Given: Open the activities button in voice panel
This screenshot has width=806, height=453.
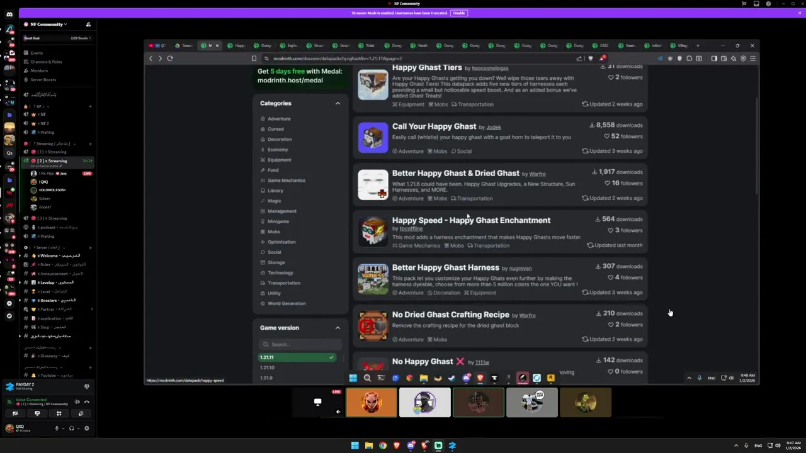Looking at the screenshot, I should (x=59, y=413).
